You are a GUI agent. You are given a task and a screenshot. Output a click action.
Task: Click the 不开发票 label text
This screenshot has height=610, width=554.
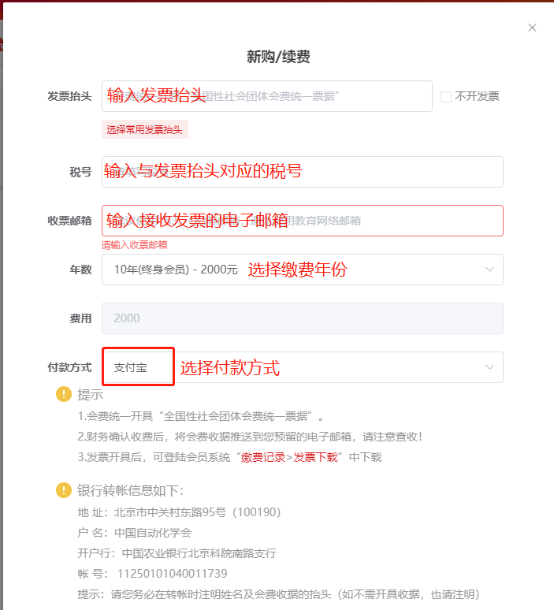[x=477, y=96]
